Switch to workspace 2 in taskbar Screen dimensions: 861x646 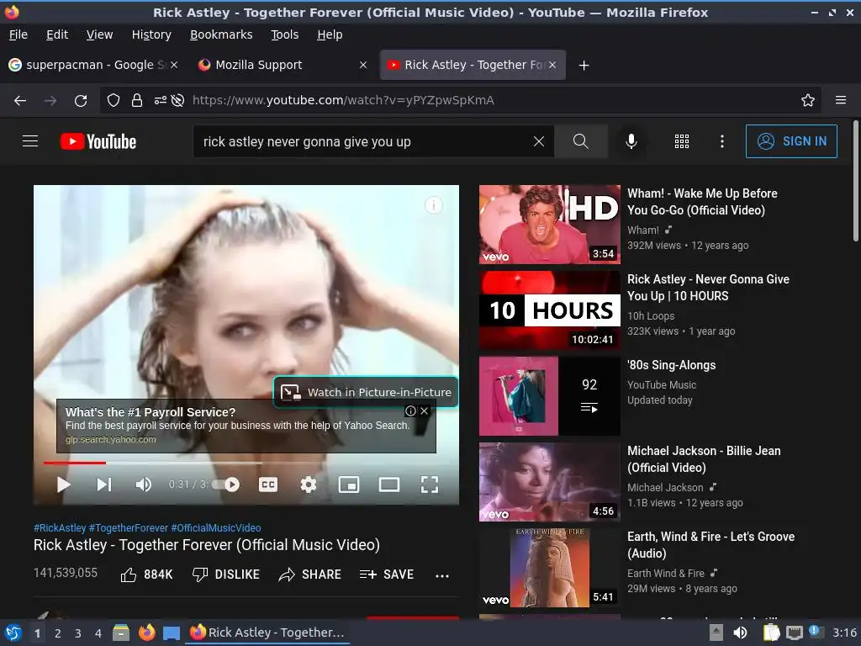[x=58, y=633]
